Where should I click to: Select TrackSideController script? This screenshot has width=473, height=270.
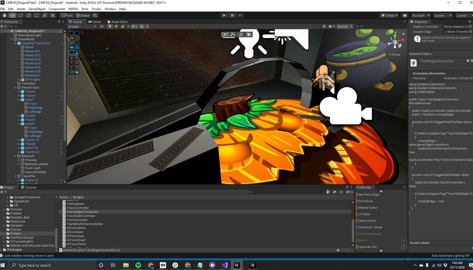(x=81, y=216)
